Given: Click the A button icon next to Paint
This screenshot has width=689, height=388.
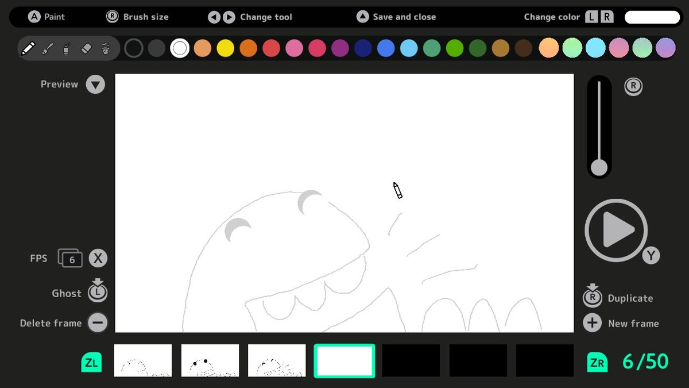Looking at the screenshot, I should pyautogui.click(x=34, y=17).
